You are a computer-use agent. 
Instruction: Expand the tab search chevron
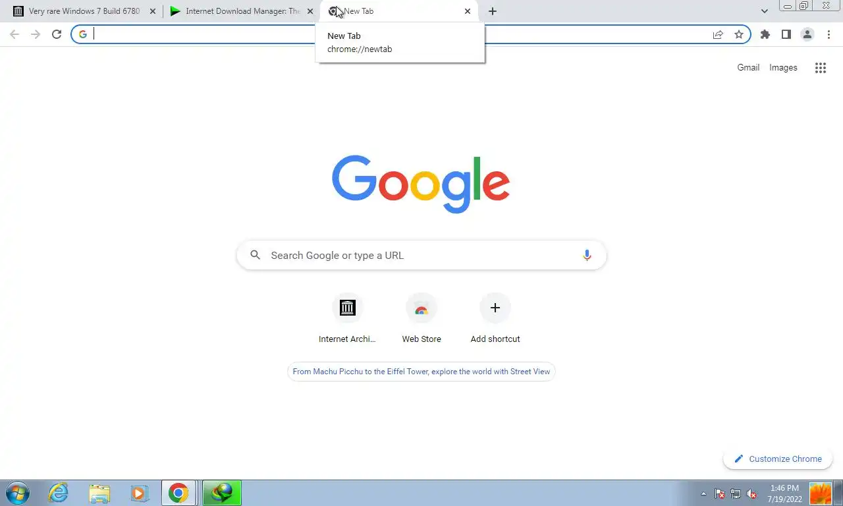pyautogui.click(x=765, y=11)
